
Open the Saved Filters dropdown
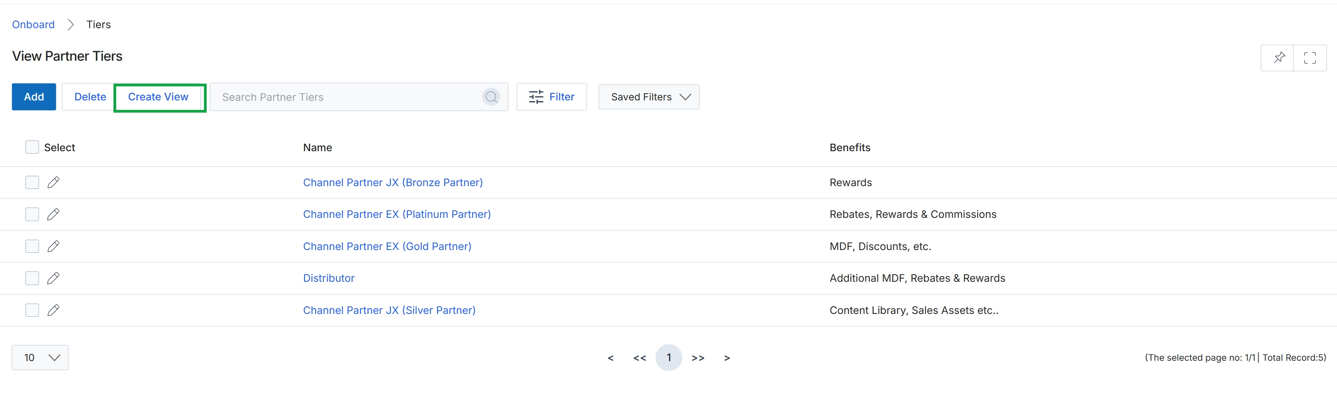tap(649, 97)
